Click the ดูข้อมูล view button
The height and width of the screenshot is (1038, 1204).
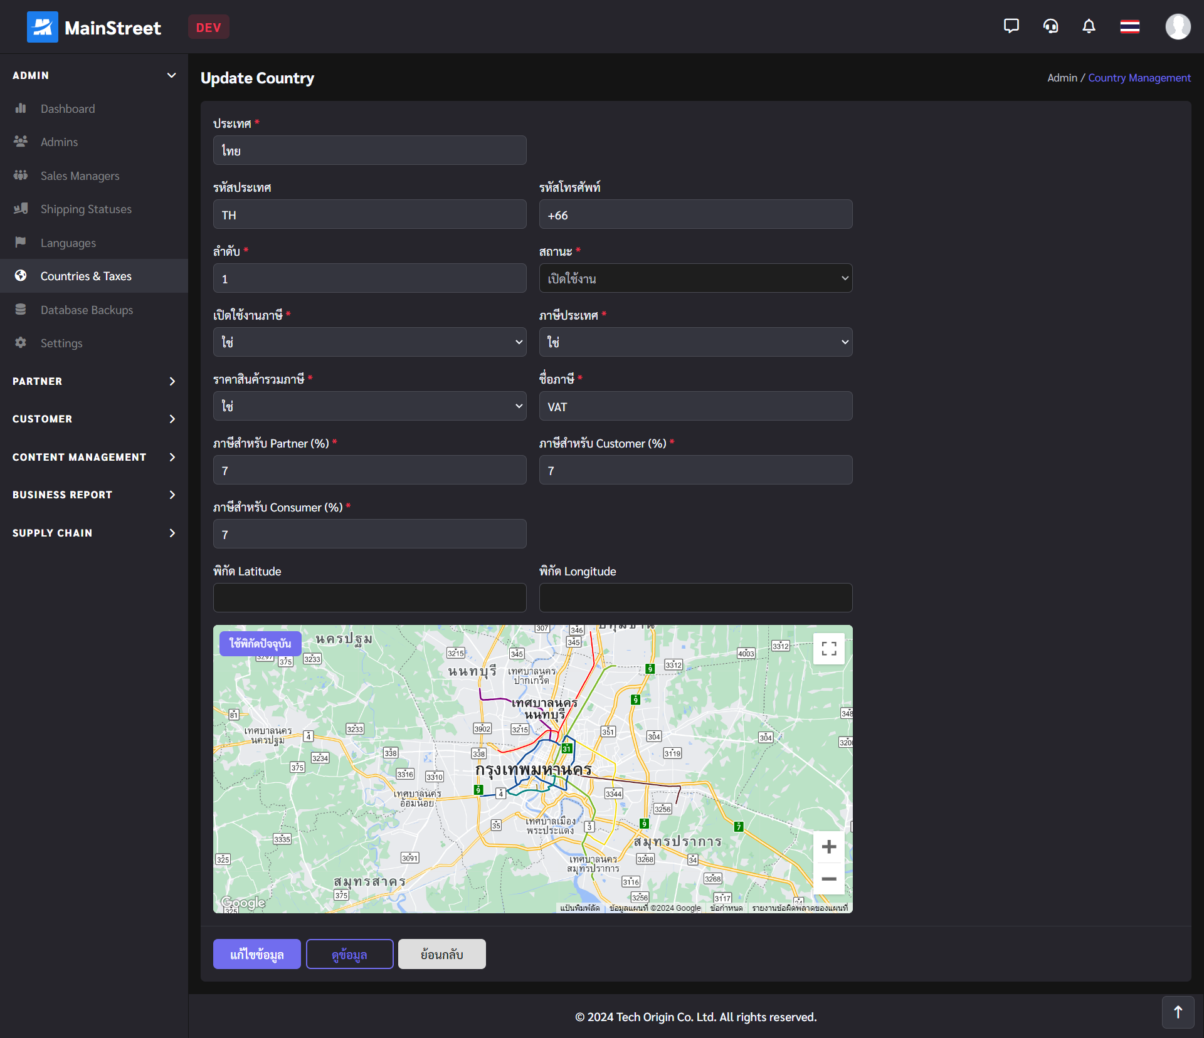[348, 954]
